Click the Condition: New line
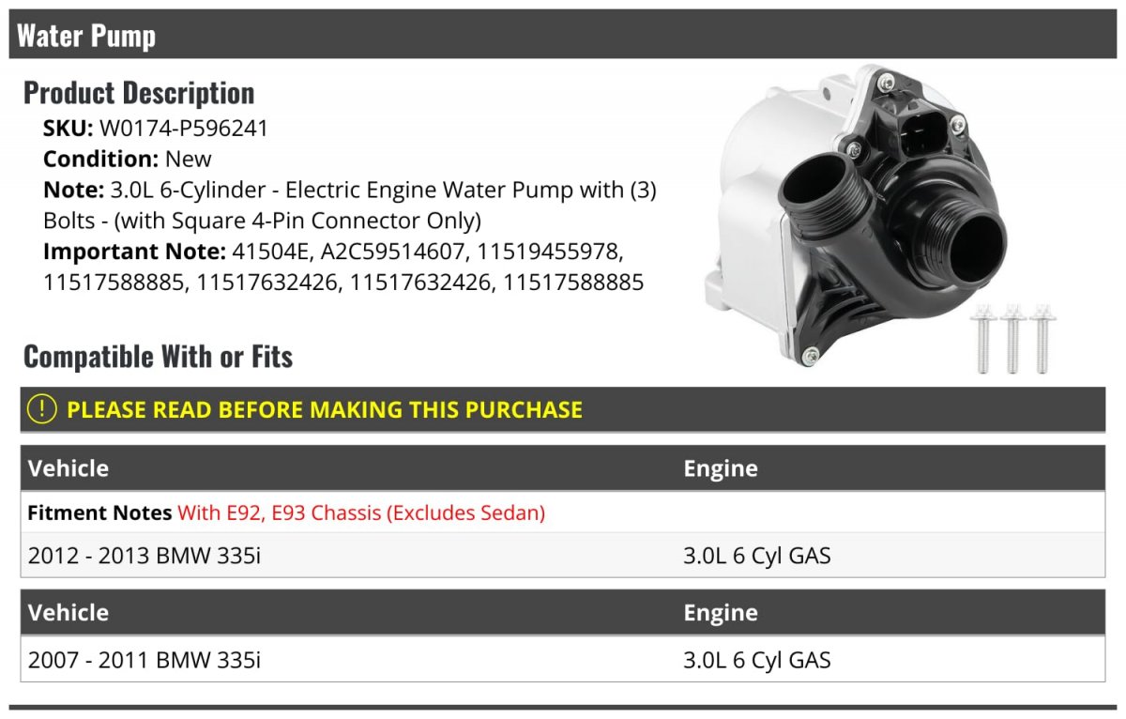The height and width of the screenshot is (719, 1126). (128, 159)
